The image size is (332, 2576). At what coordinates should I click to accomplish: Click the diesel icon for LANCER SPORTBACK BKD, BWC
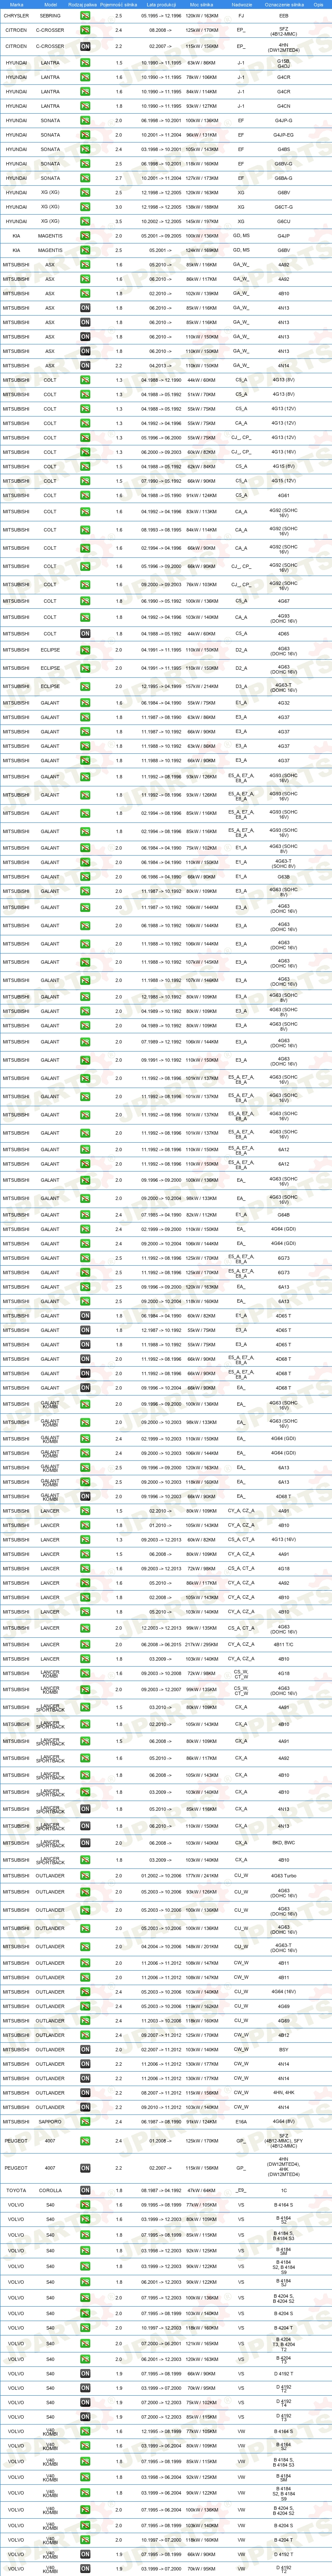pos(85,1843)
